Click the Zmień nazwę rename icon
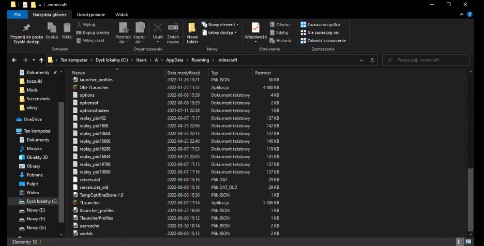 173,28
